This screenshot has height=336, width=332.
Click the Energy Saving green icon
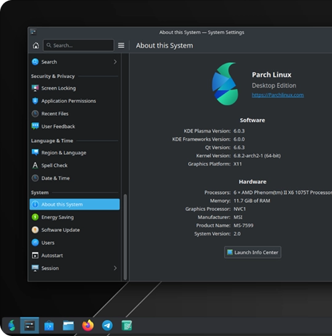[35, 217]
